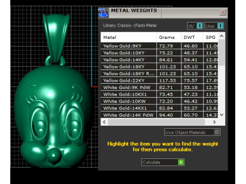Click the 53.27 DWT value
This screenshot has height=184, width=246.
[191, 108]
